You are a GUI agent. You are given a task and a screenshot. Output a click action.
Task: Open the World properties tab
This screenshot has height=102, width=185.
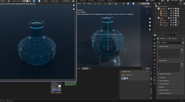(x=154, y=56)
